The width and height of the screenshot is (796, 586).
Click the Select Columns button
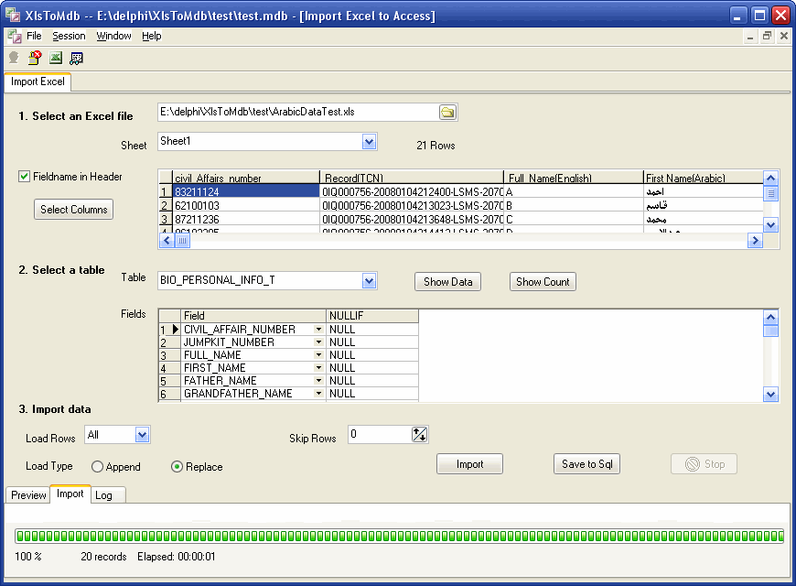(x=74, y=210)
